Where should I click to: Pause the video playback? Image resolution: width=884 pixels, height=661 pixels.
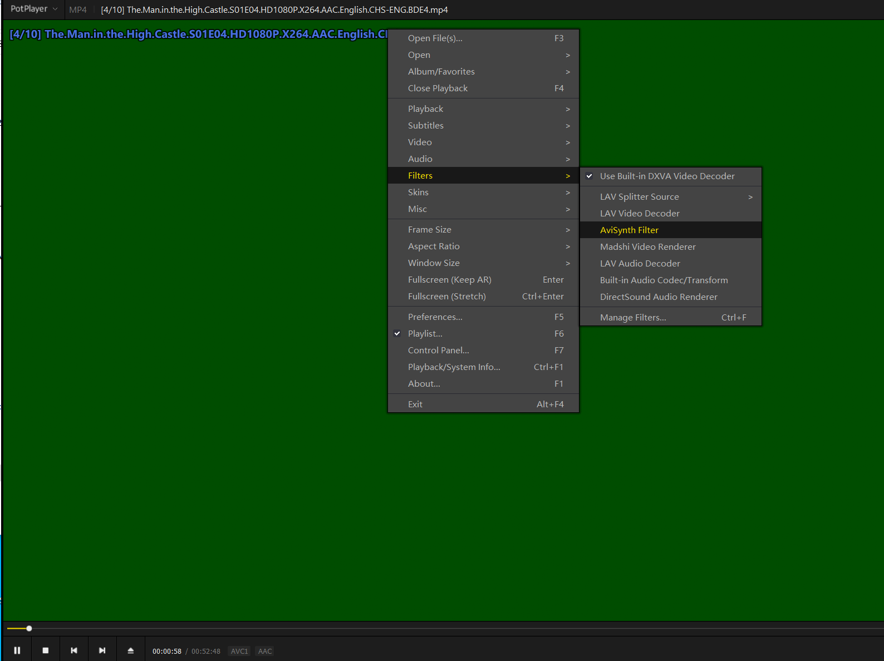tap(17, 650)
